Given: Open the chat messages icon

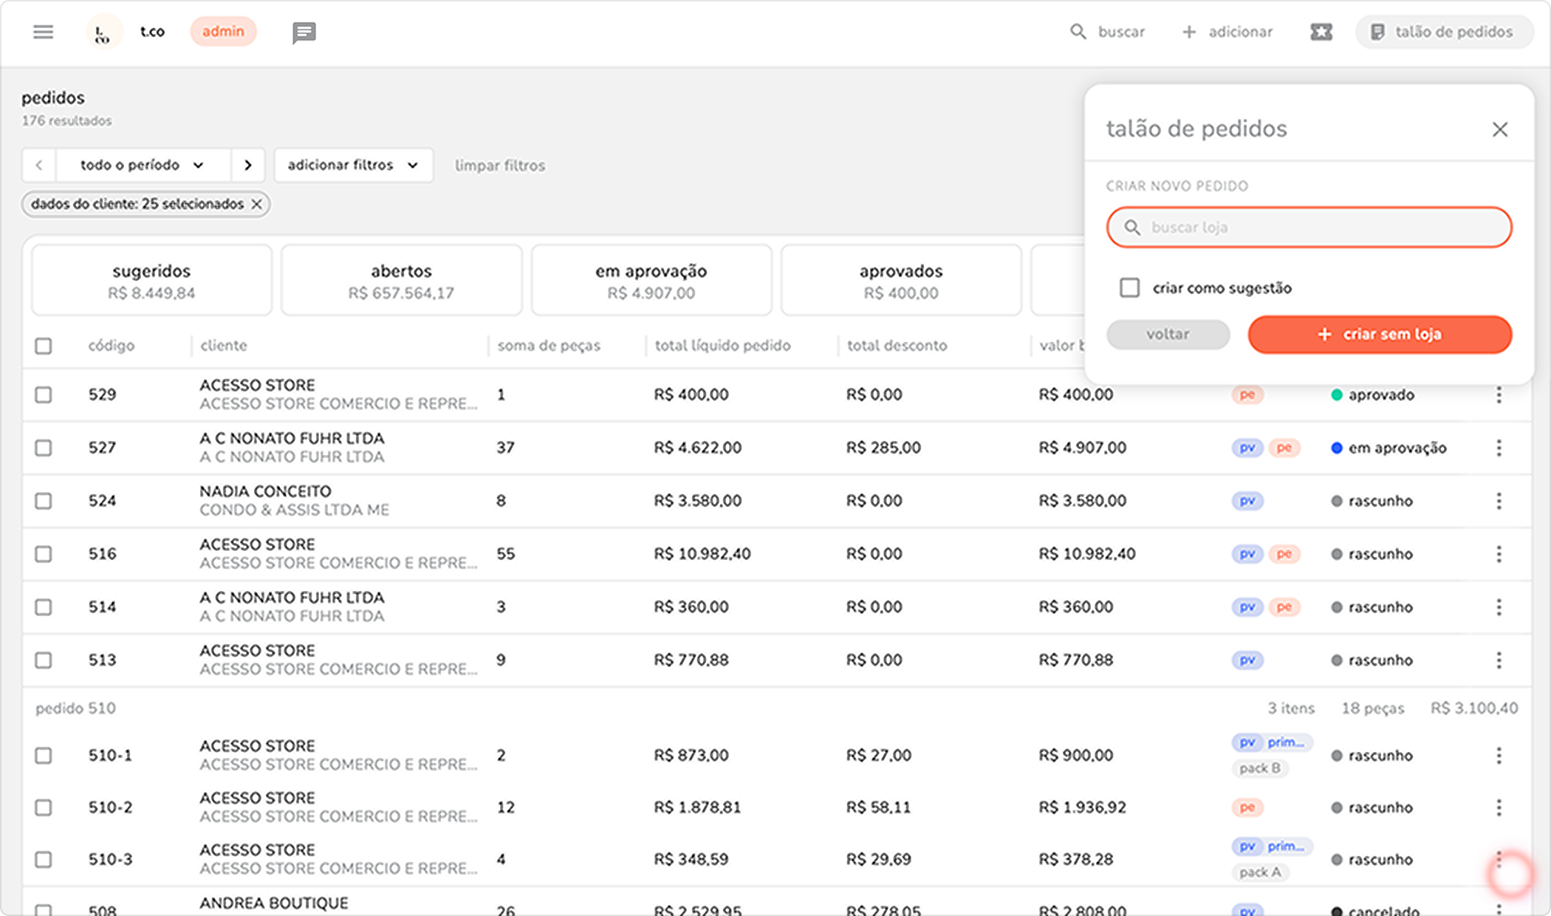Looking at the screenshot, I should pos(304,33).
